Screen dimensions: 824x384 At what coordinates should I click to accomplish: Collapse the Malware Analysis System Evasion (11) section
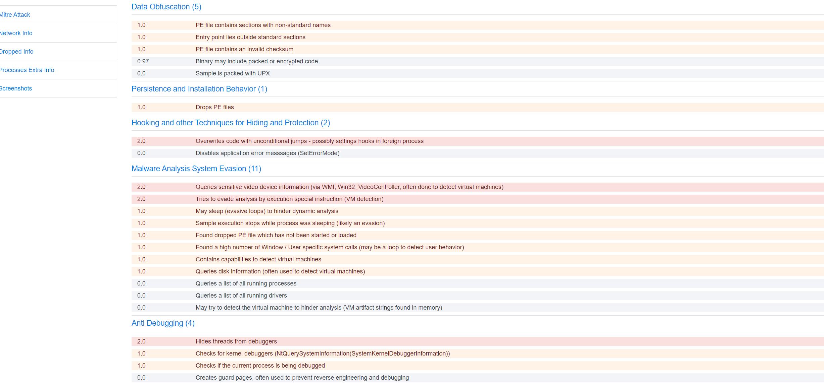(196, 169)
